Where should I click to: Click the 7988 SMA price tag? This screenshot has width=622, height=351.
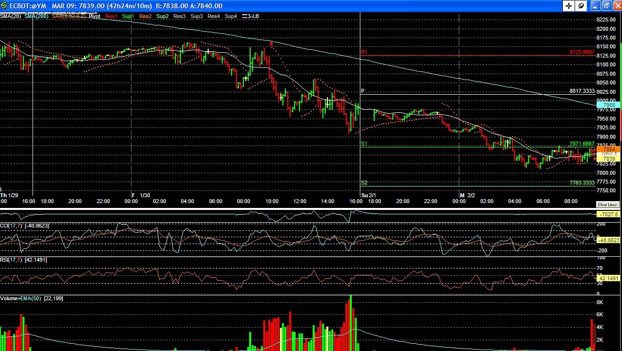click(x=608, y=105)
